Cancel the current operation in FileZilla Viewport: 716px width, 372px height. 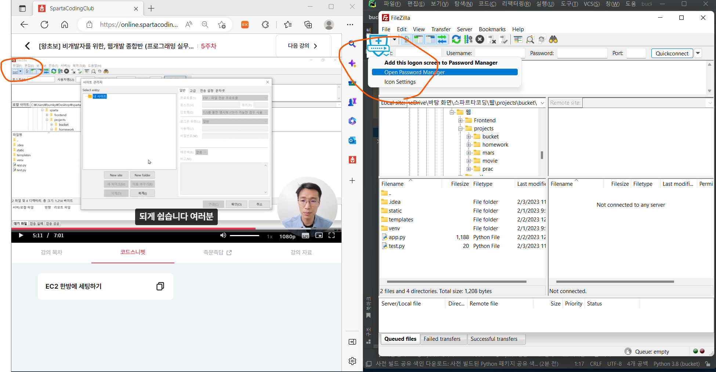click(480, 39)
